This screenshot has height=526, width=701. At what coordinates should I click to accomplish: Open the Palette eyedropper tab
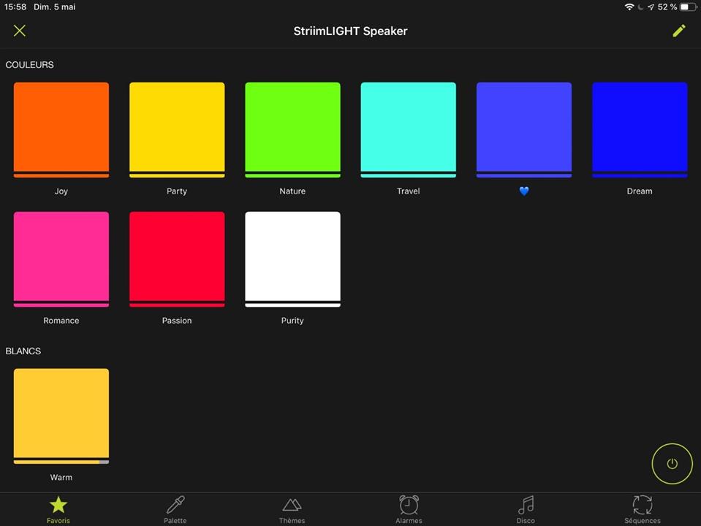click(x=175, y=509)
